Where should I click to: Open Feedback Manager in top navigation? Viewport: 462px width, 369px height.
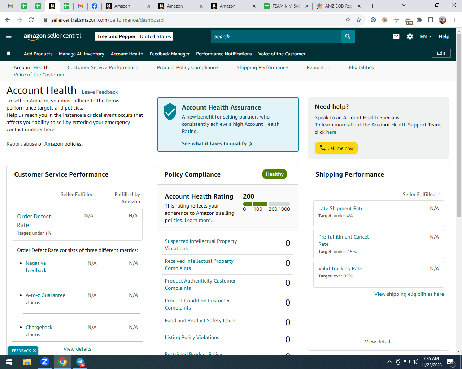(x=170, y=54)
